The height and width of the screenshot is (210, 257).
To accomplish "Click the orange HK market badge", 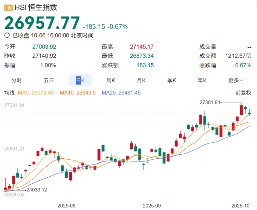I will [9, 8].
